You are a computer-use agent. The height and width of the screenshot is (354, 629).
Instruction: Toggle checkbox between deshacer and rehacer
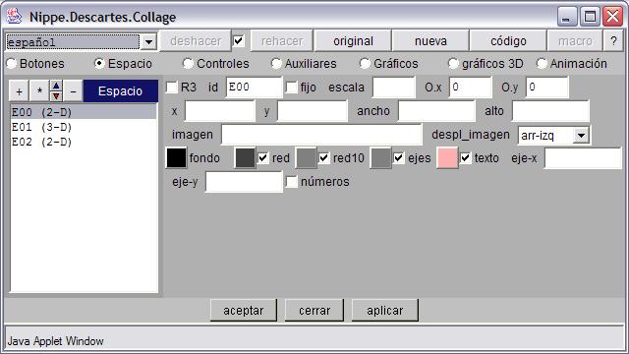238,40
